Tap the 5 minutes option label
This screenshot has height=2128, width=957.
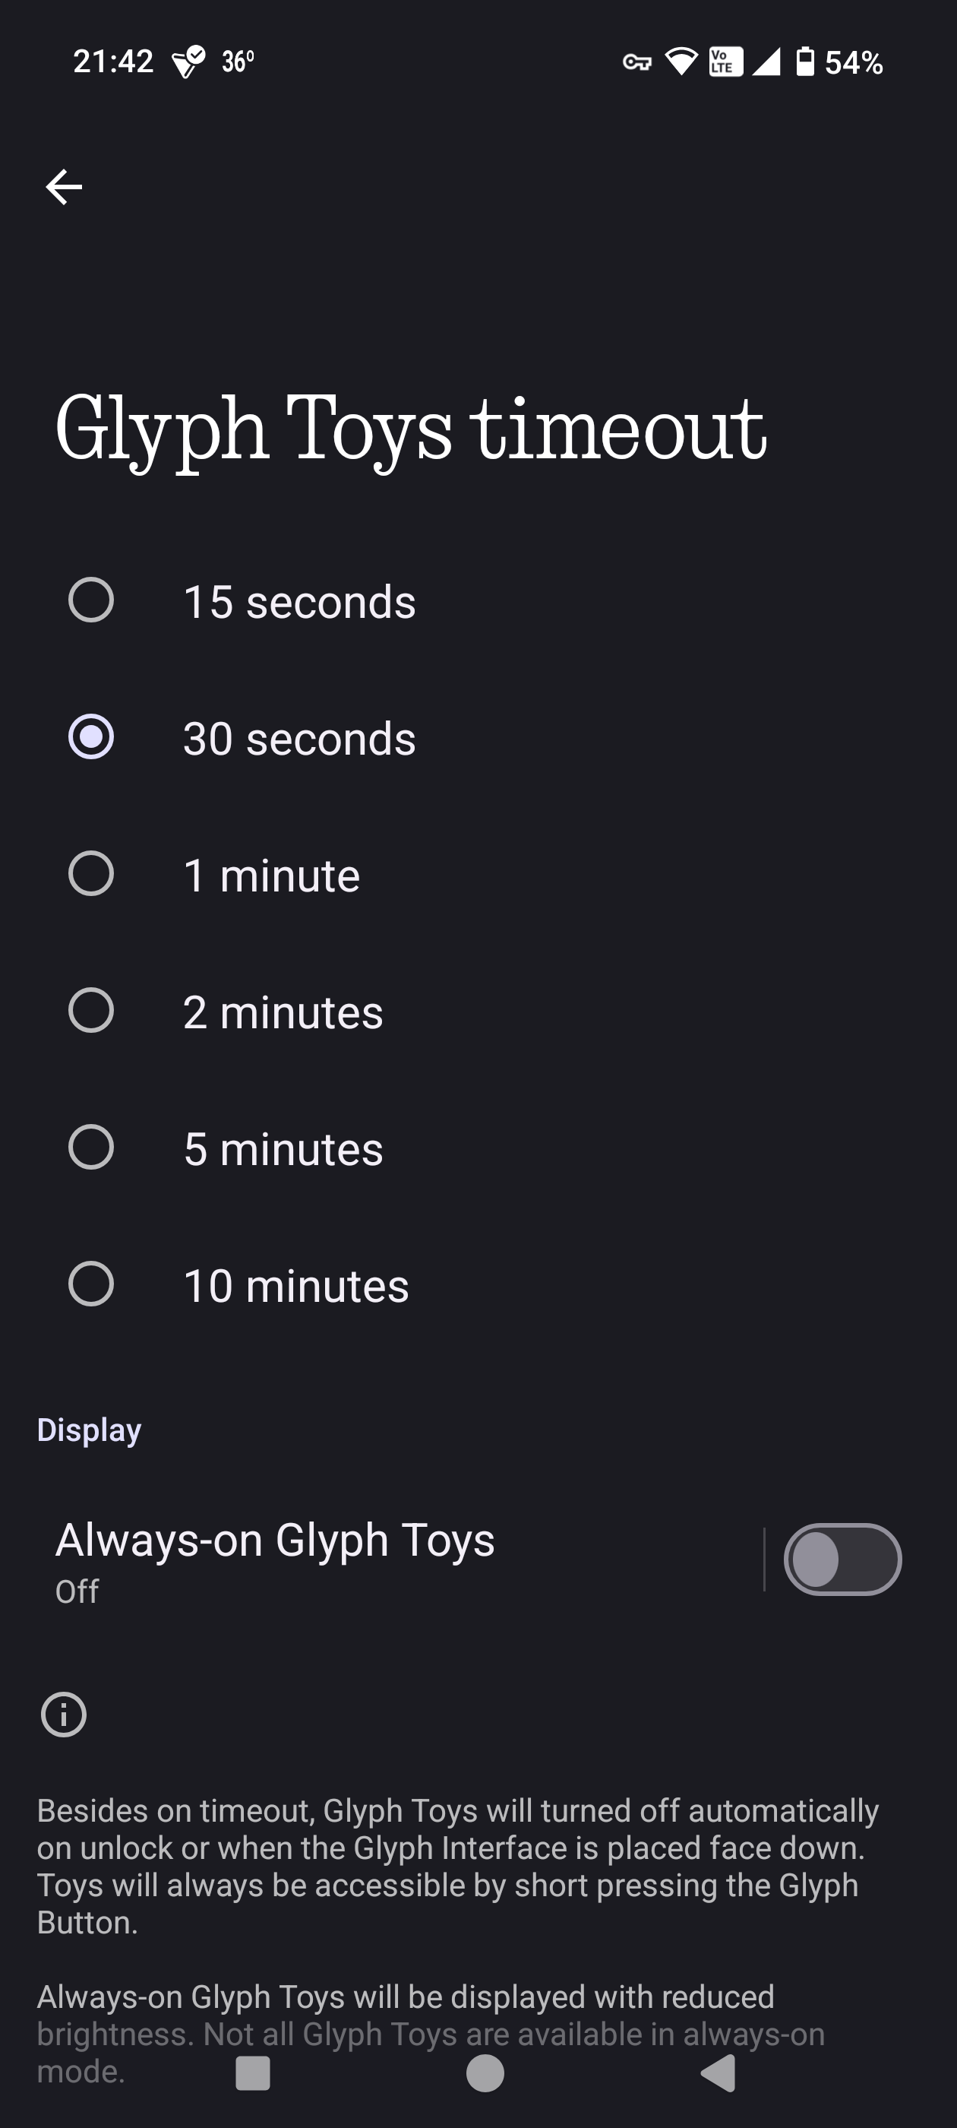click(x=283, y=1149)
